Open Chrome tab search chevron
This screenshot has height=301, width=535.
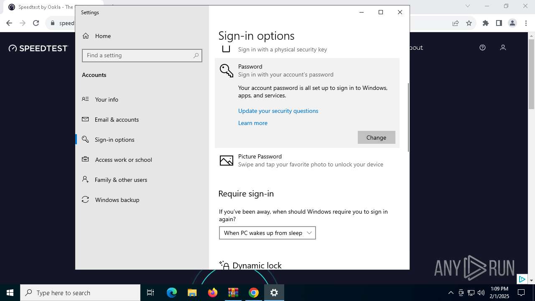(468, 6)
